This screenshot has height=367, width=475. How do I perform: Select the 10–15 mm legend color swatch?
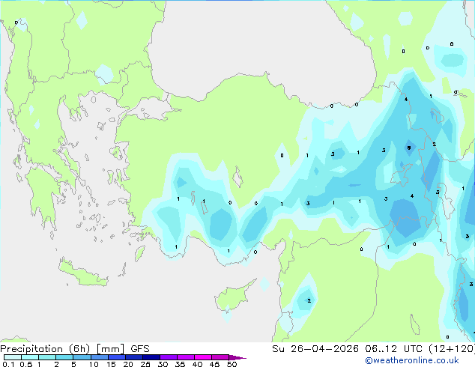click(x=99, y=357)
